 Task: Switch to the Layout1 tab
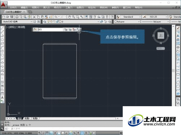27,118
